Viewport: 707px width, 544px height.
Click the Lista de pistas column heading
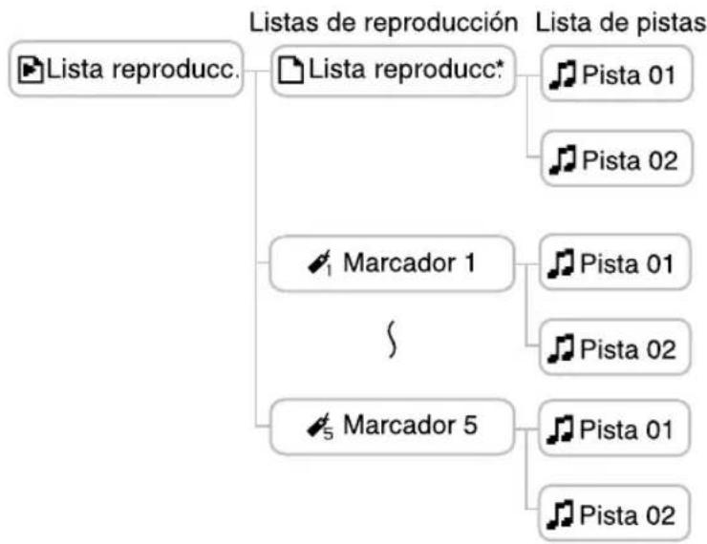click(621, 21)
